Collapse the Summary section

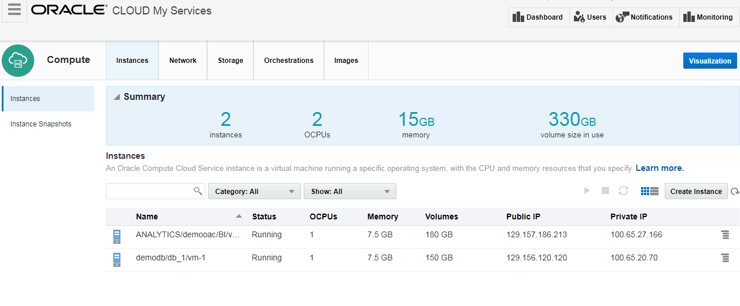[x=117, y=97]
